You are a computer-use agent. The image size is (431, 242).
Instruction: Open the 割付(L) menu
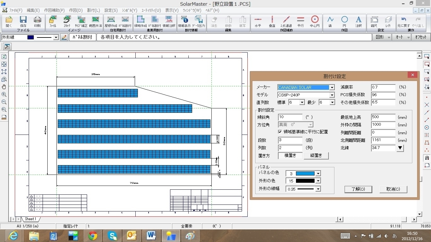(93, 10)
